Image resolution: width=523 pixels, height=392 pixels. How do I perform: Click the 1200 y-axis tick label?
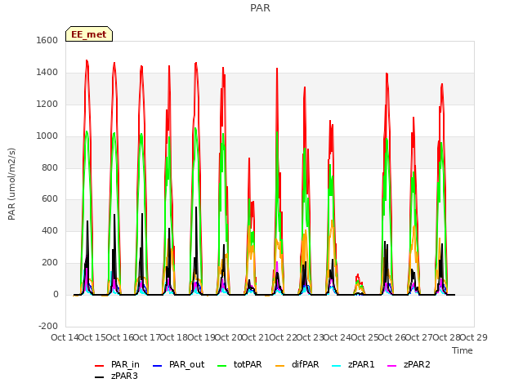pos(47,104)
